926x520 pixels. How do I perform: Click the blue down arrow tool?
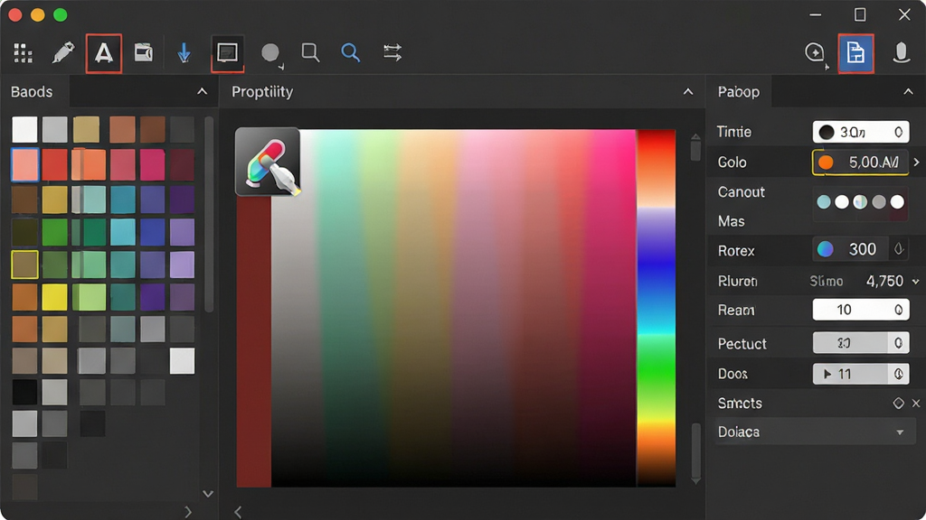tap(184, 52)
